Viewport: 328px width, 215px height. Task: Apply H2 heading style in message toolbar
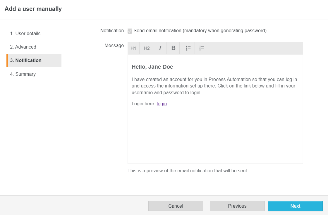pyautogui.click(x=147, y=48)
